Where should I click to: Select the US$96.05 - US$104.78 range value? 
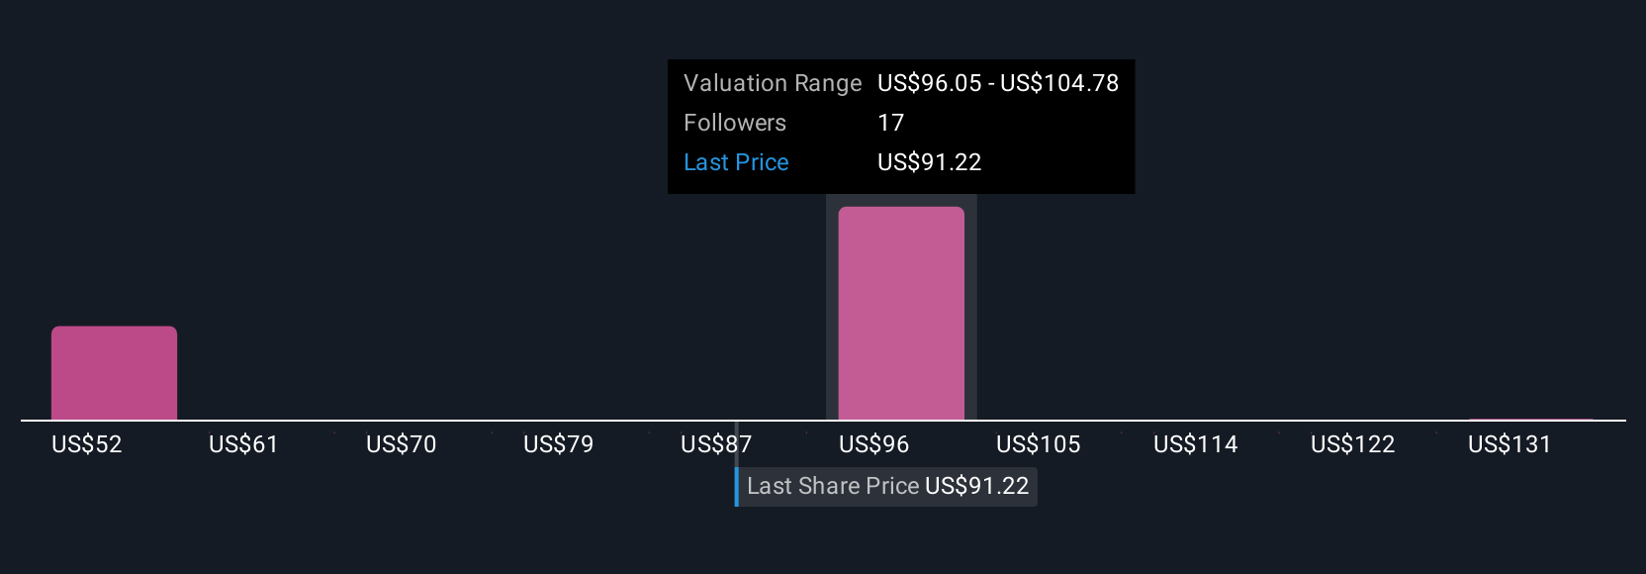998,83
